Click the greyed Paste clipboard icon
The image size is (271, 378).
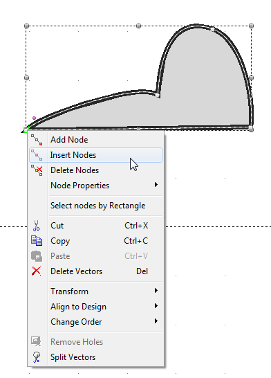click(37, 256)
